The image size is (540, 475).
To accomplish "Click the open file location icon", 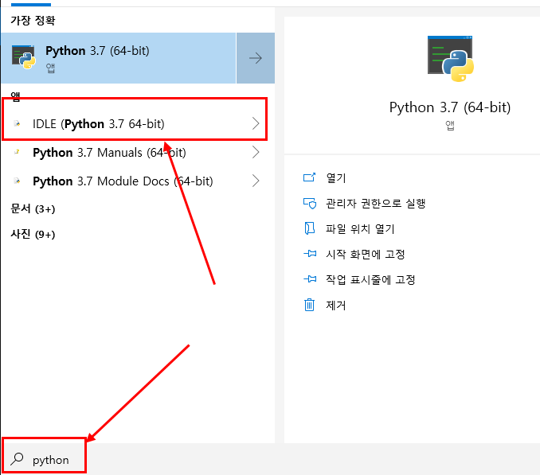I will click(x=309, y=228).
